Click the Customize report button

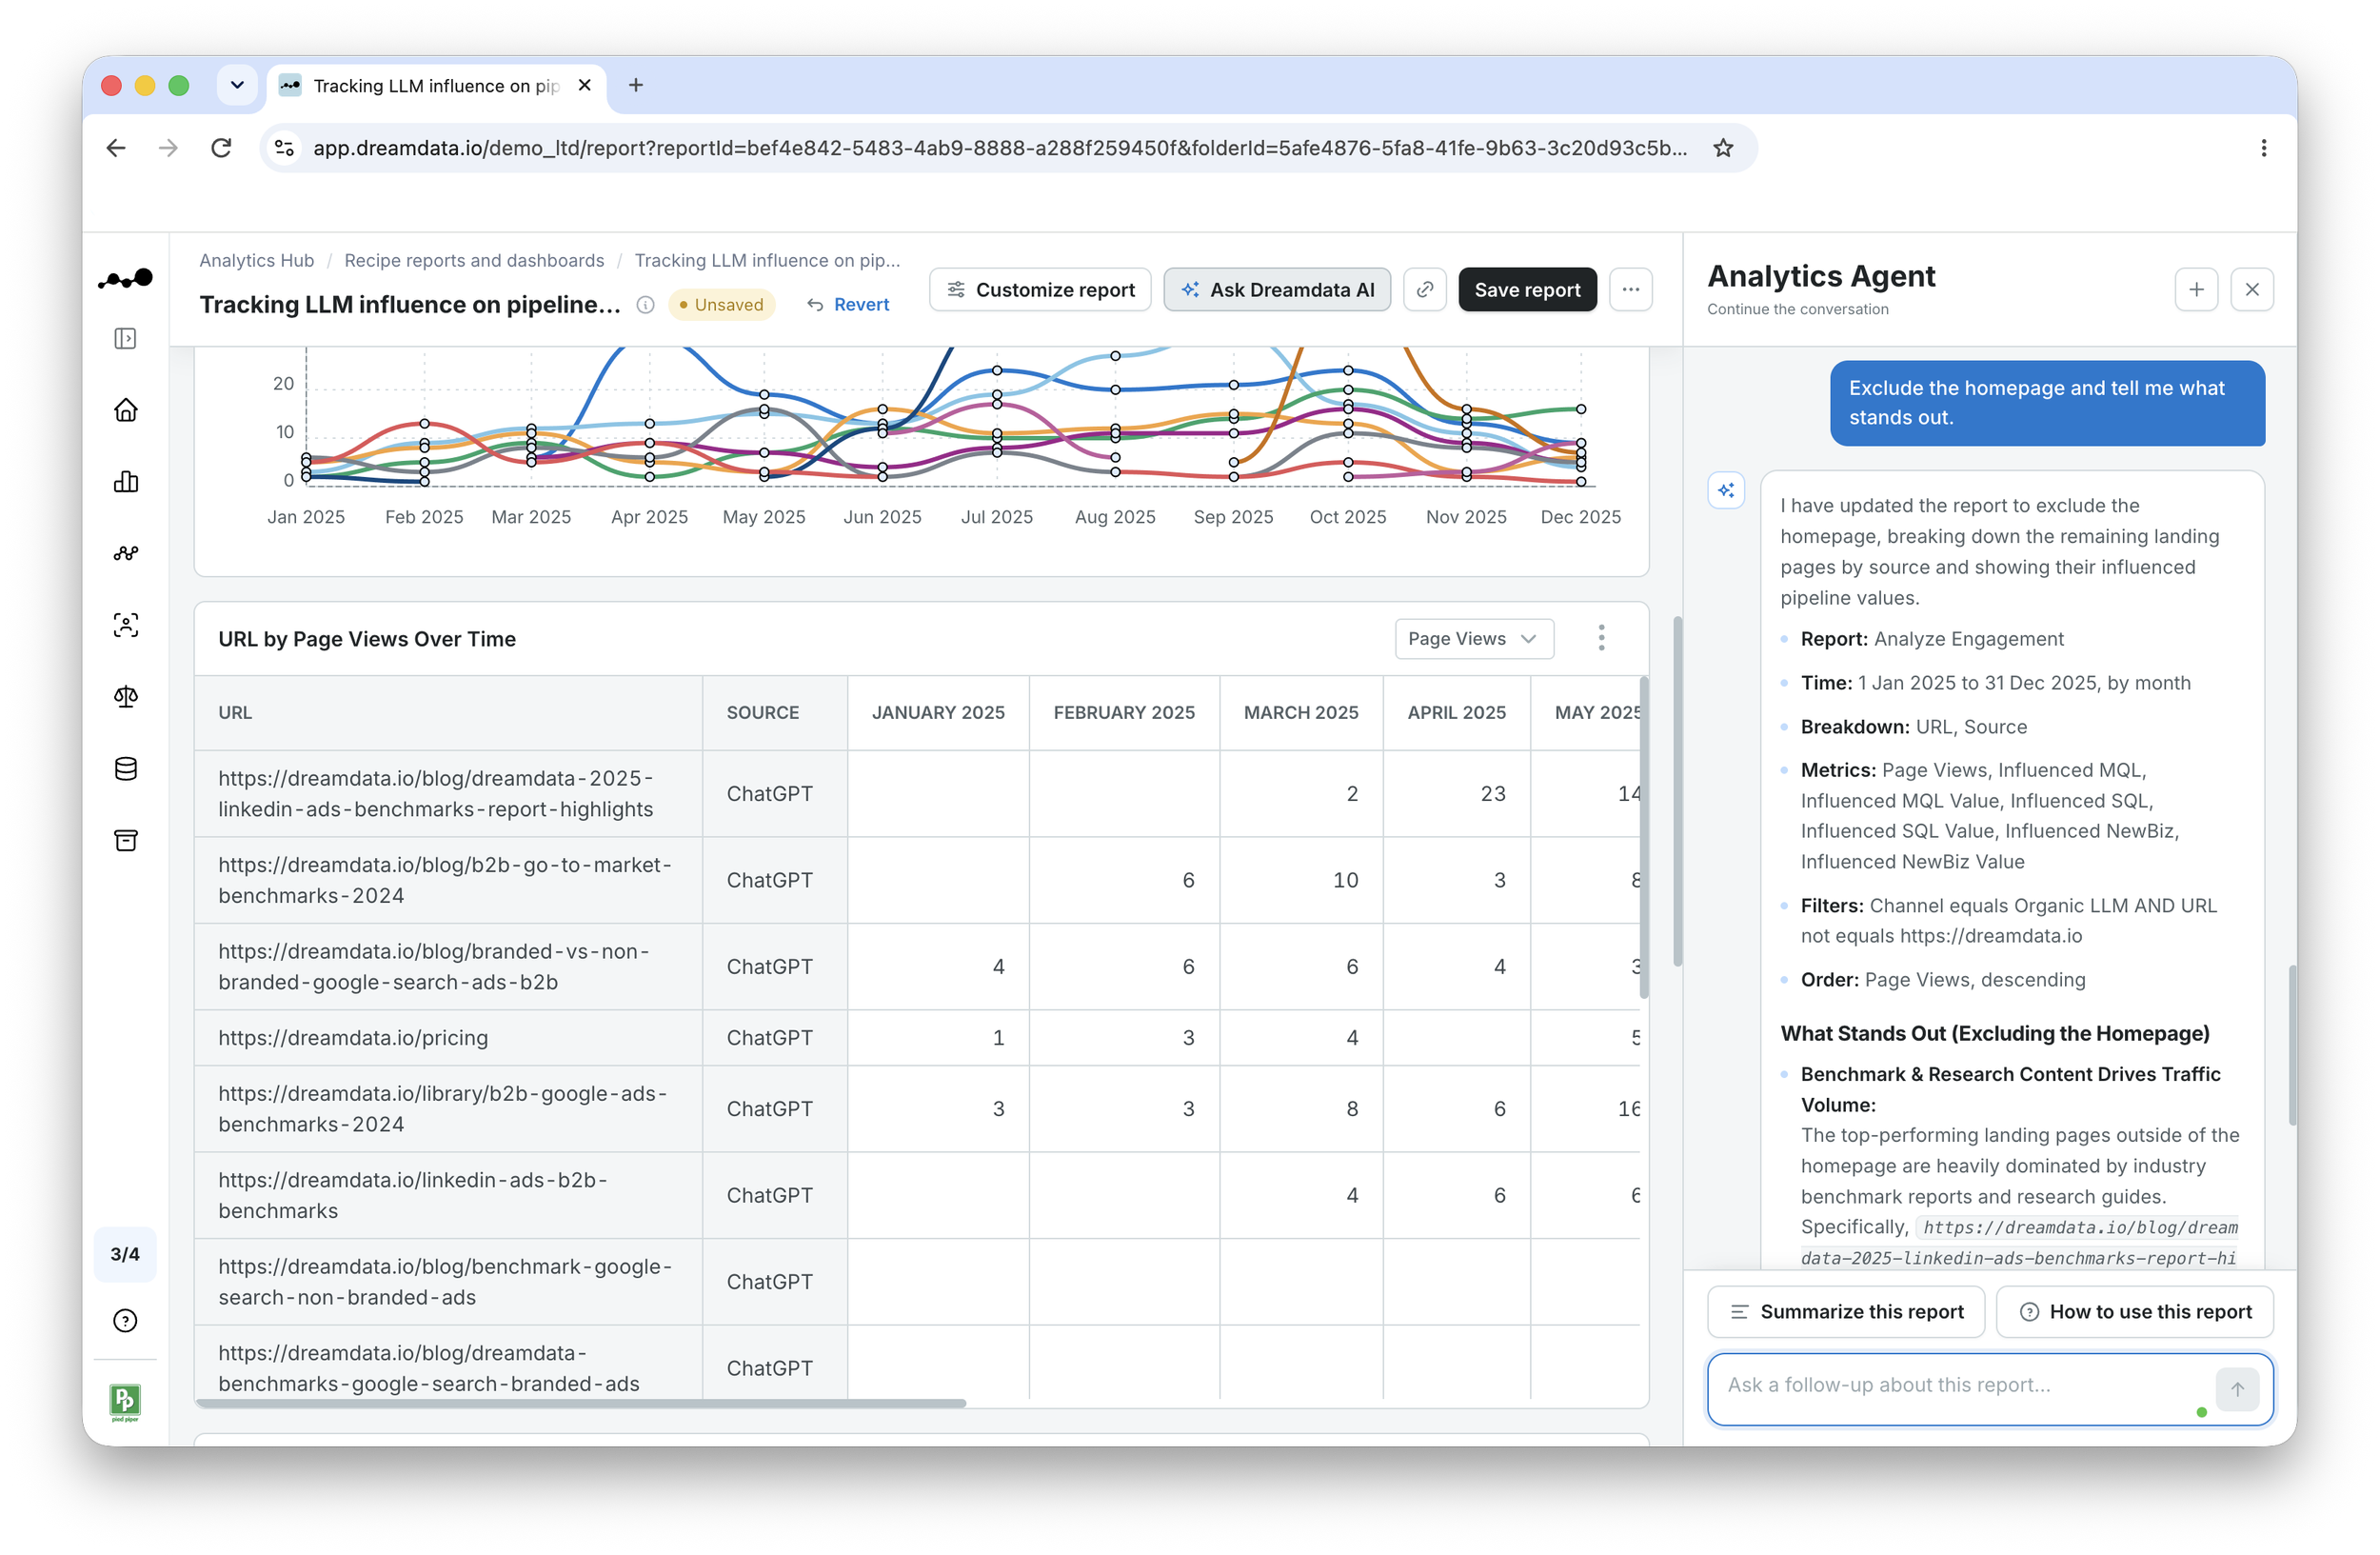click(1041, 290)
